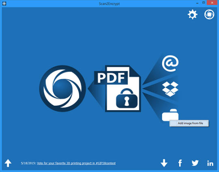219x172 pixels.
Task: Click the large scan swirl icon
Action: click(x=62, y=89)
